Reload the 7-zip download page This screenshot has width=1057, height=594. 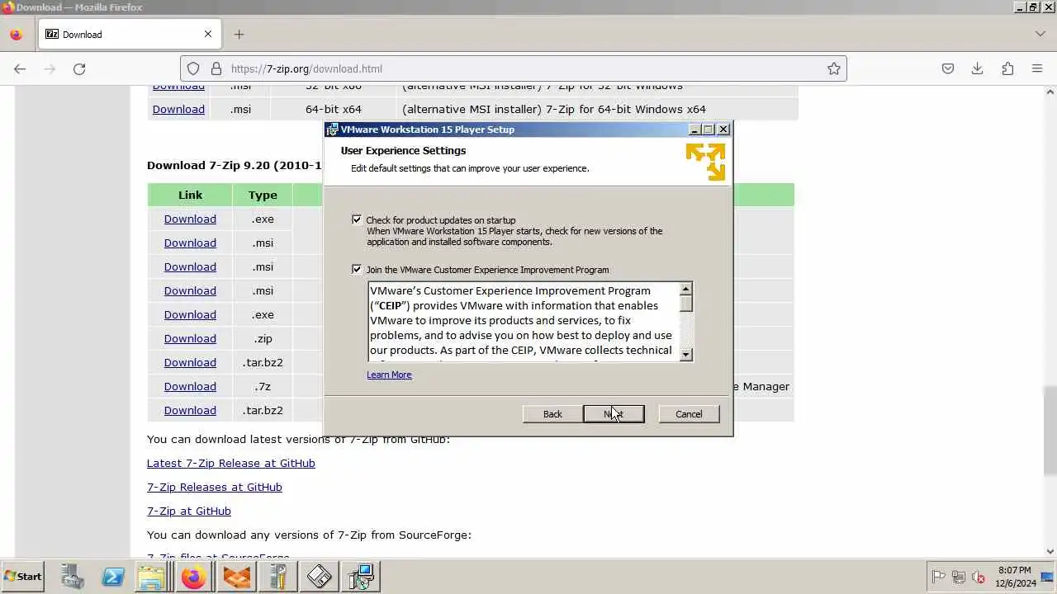coord(79,68)
